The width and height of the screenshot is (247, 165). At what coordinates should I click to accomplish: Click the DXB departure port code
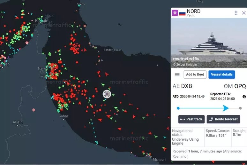point(186,86)
